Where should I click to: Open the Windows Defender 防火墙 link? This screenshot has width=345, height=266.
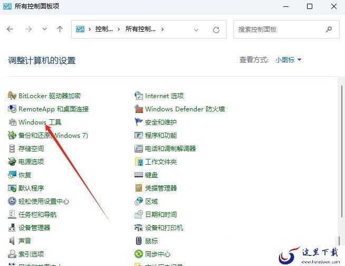(185, 109)
